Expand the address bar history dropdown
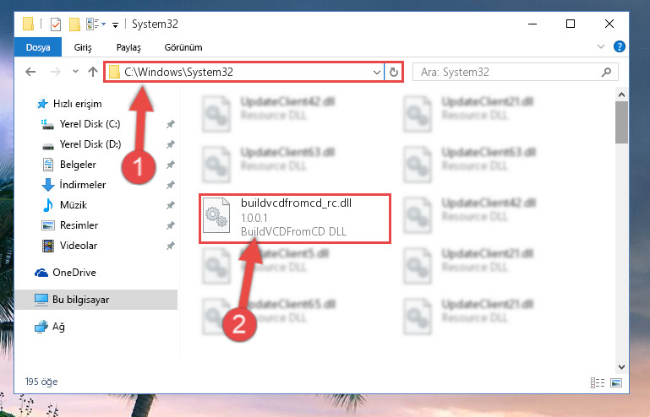Image resolution: width=650 pixels, height=417 pixels. 376,72
